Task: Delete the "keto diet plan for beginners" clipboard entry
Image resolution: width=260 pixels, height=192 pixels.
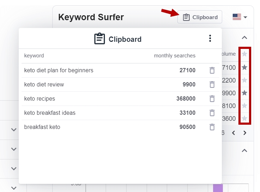Action: pyautogui.click(x=212, y=70)
